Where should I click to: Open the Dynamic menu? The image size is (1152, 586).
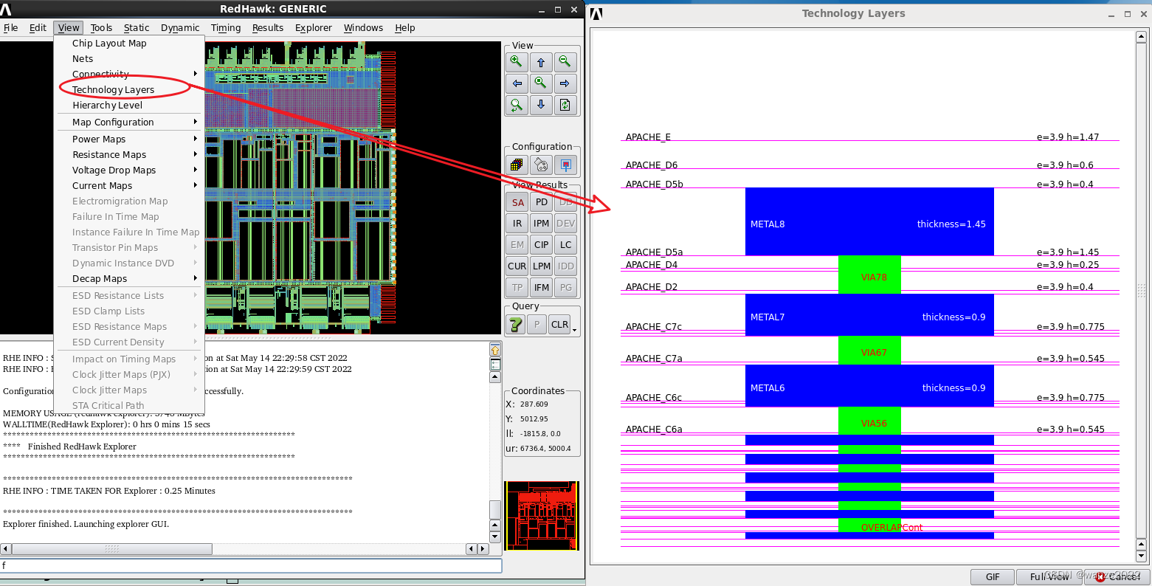(x=180, y=27)
